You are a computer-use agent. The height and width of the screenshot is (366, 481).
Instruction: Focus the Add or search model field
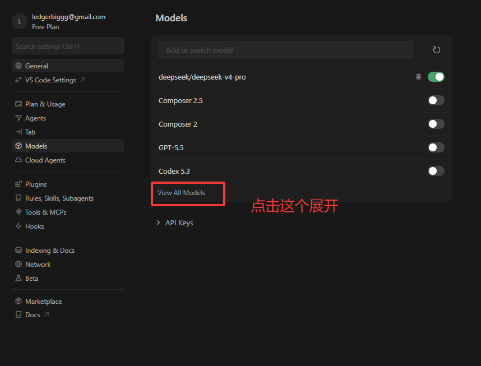tap(285, 50)
